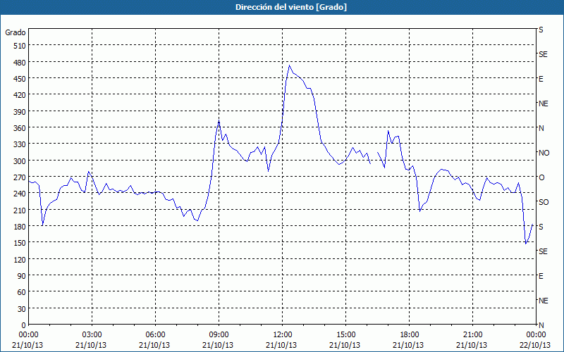
Task: Click the curve's lowest dip near 23:30
Action: (x=526, y=244)
